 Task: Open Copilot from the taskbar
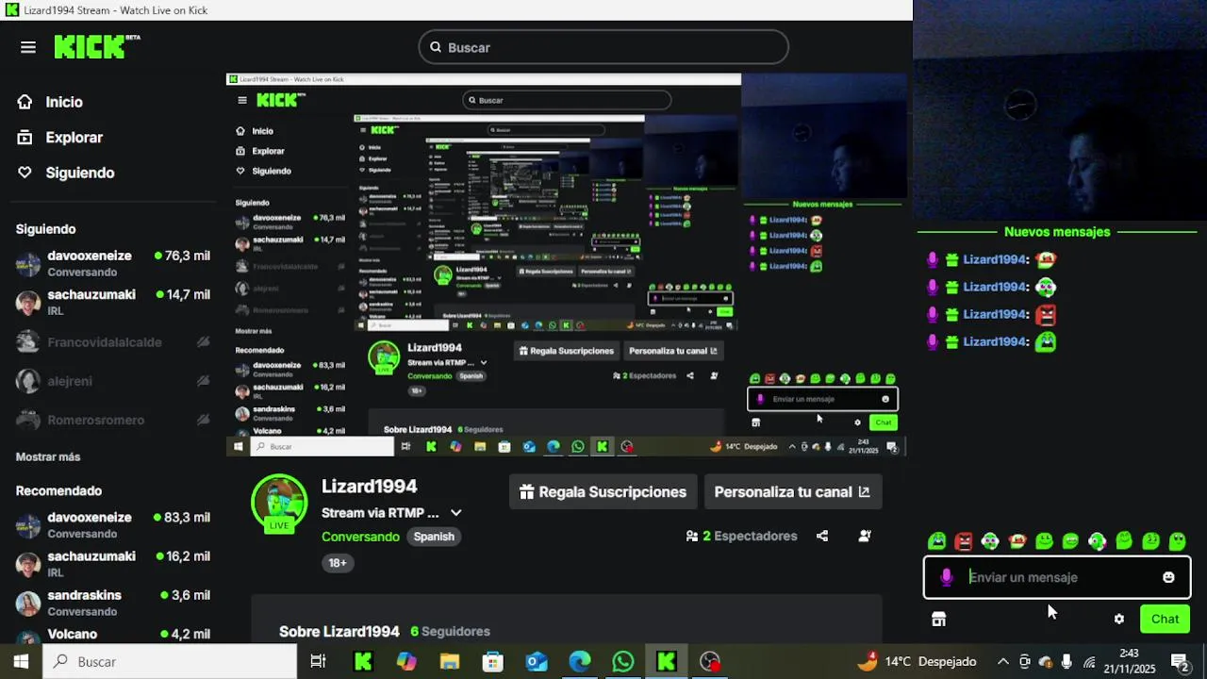(x=406, y=662)
